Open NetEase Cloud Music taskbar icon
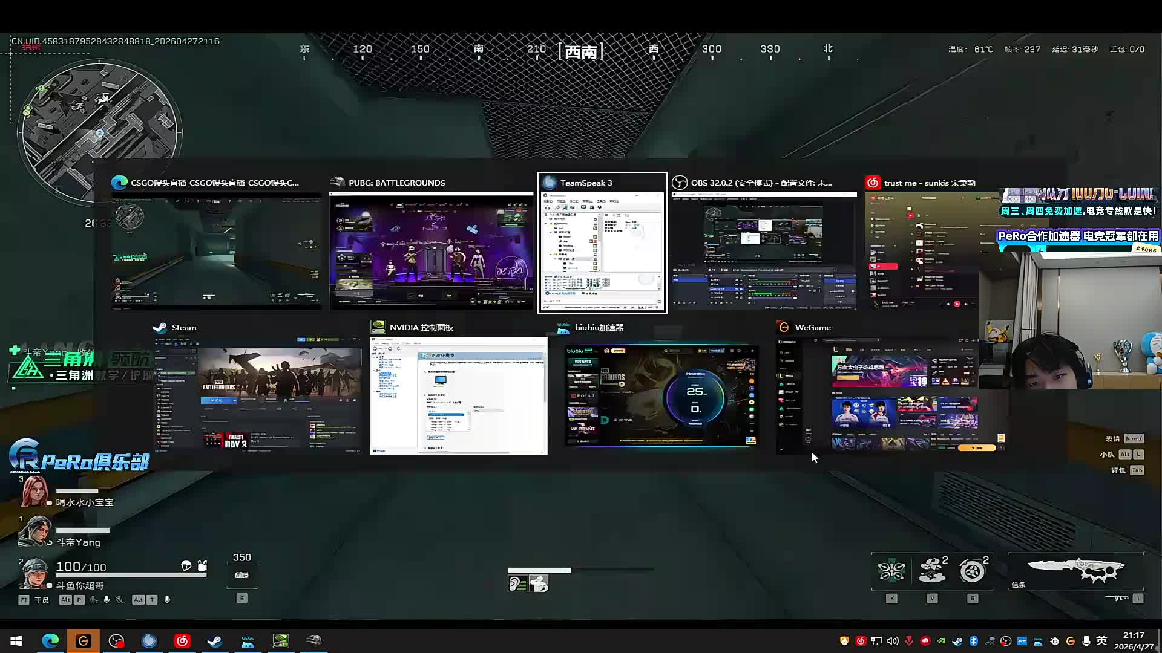 click(182, 640)
